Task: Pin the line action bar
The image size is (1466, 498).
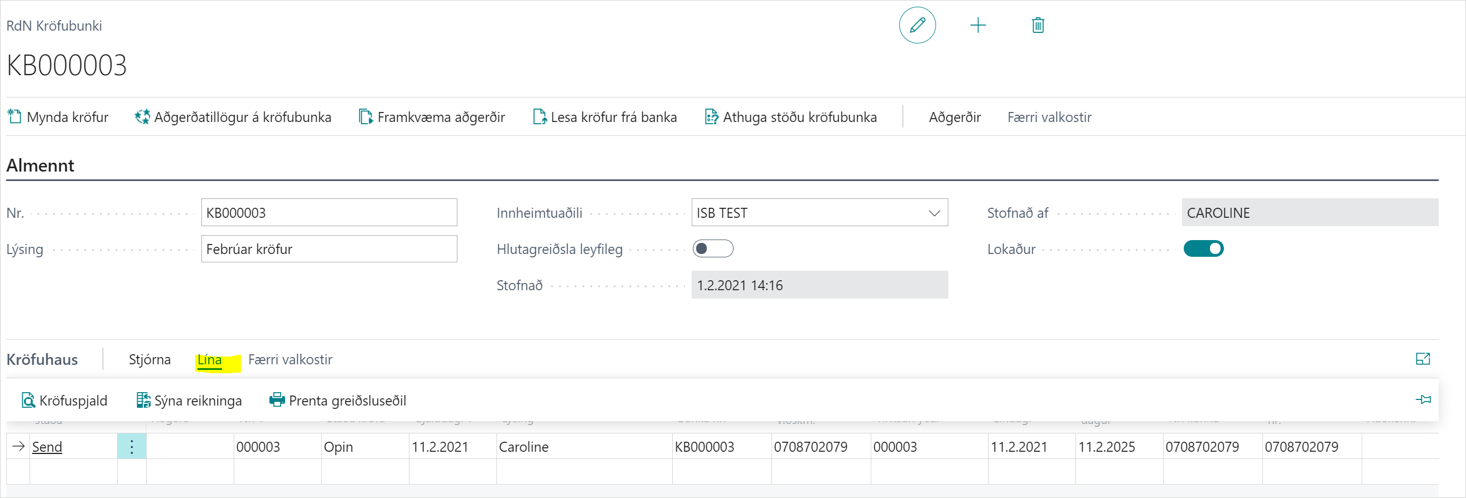Action: [x=1422, y=399]
